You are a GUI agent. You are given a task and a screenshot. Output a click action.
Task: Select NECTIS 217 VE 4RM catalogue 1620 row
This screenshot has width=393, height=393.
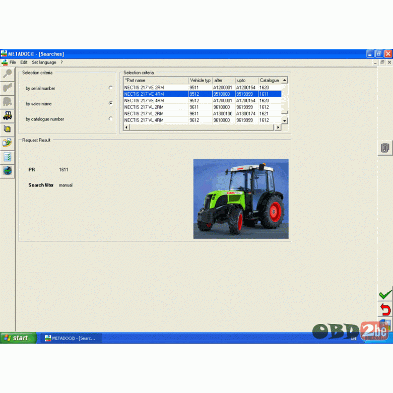(202, 100)
